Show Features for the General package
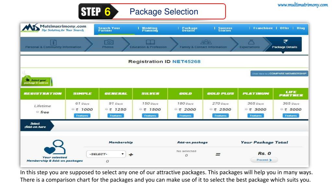The width and height of the screenshot is (332, 187). click(116, 116)
